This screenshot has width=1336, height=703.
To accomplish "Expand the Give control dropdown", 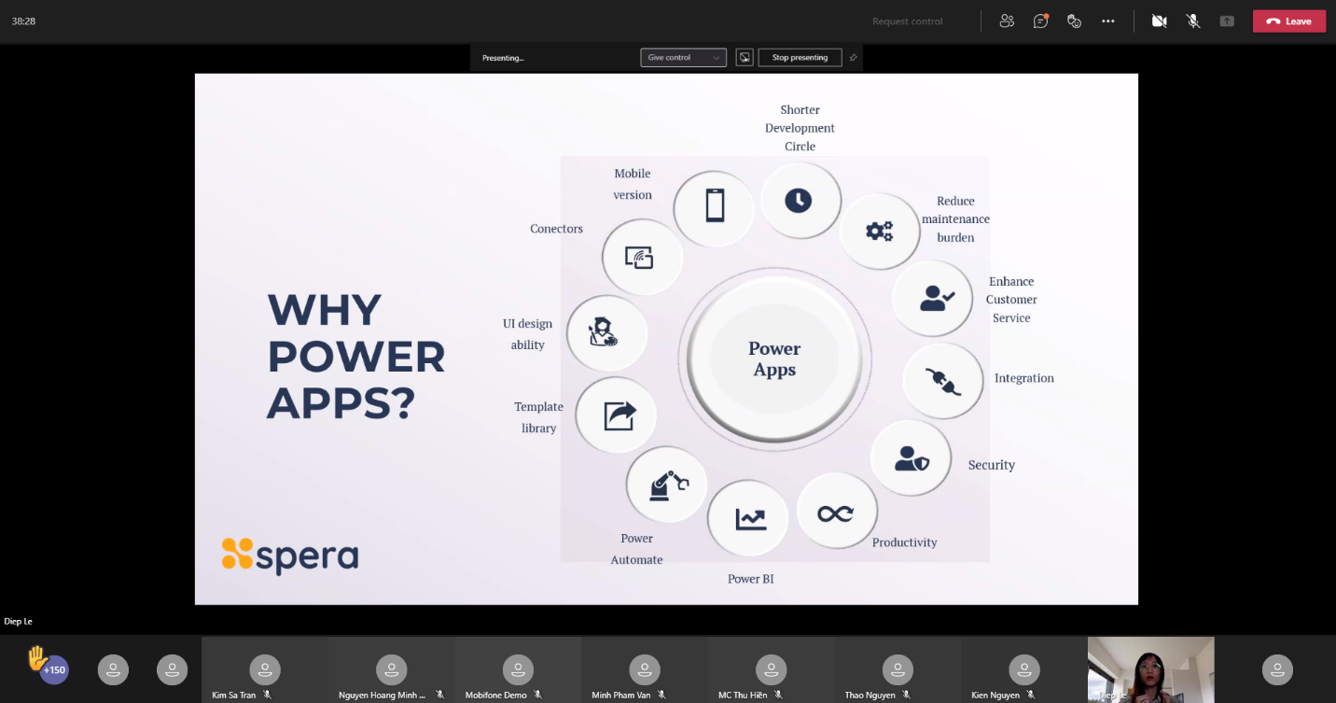I will click(x=684, y=58).
